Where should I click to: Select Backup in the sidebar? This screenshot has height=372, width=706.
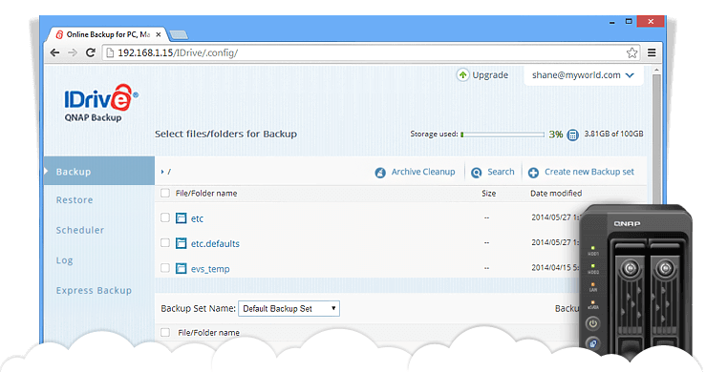99,171
